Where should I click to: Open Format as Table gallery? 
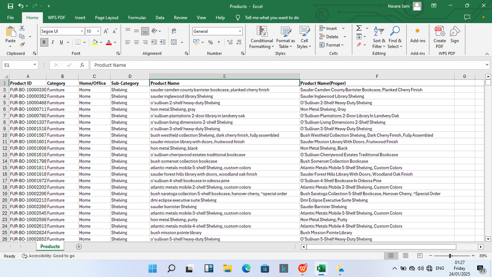(285, 38)
